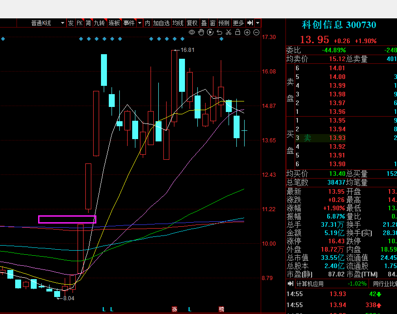Click the green down arrow on tick 42
Screen dimensions: 397x314
(x=379, y=294)
